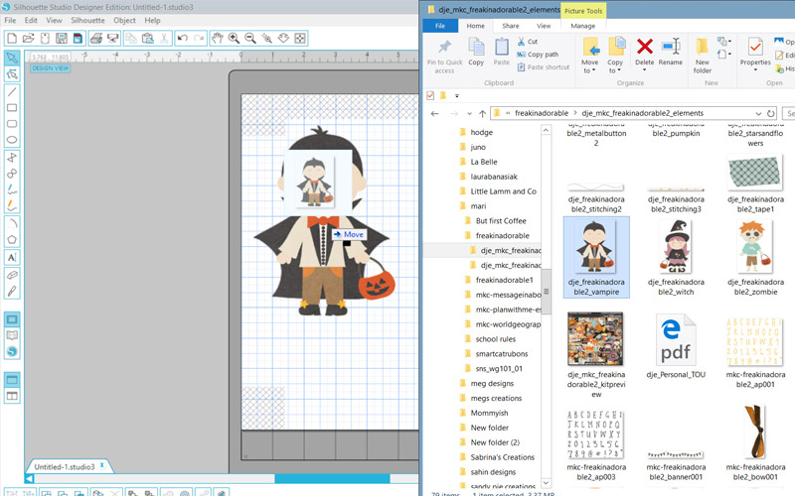Screen dimensions: 795x496
Task: Select the Draw a Rectangle tool
Action: [12, 108]
